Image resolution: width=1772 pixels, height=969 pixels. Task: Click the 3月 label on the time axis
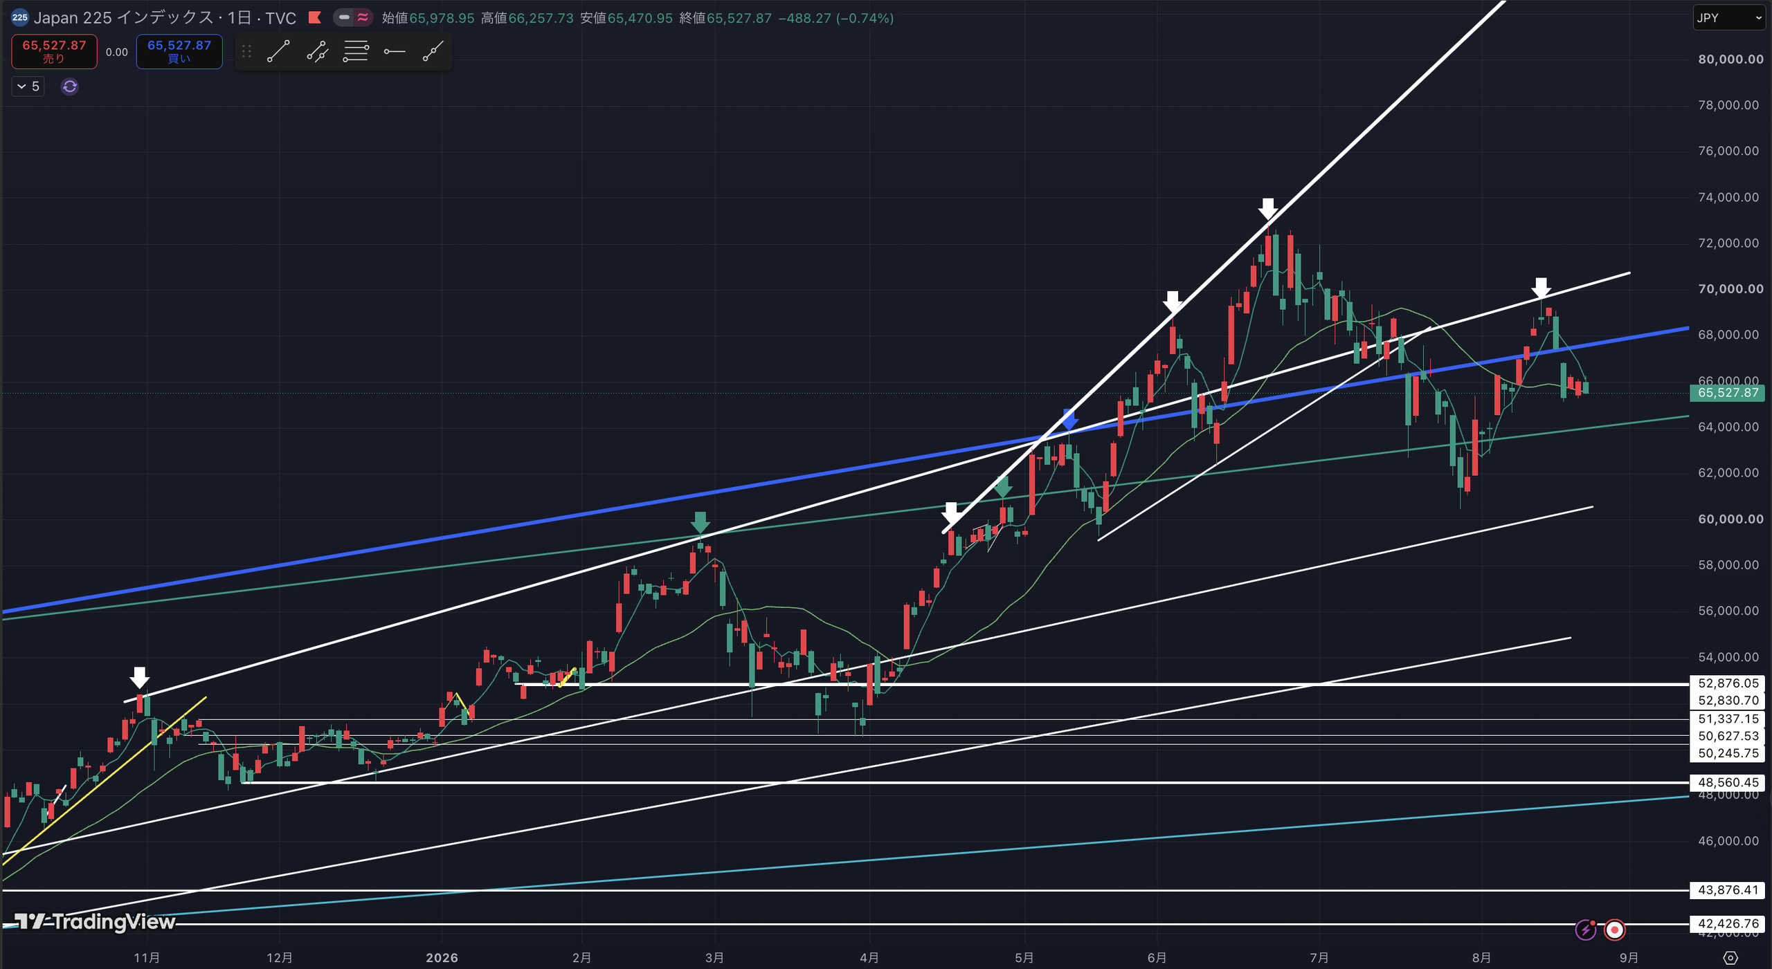point(715,958)
